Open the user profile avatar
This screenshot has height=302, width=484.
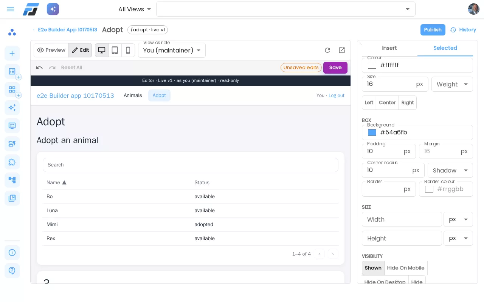pos(474,9)
